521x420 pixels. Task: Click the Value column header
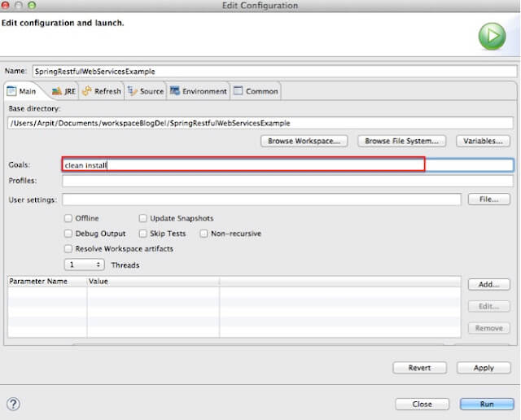click(153, 282)
